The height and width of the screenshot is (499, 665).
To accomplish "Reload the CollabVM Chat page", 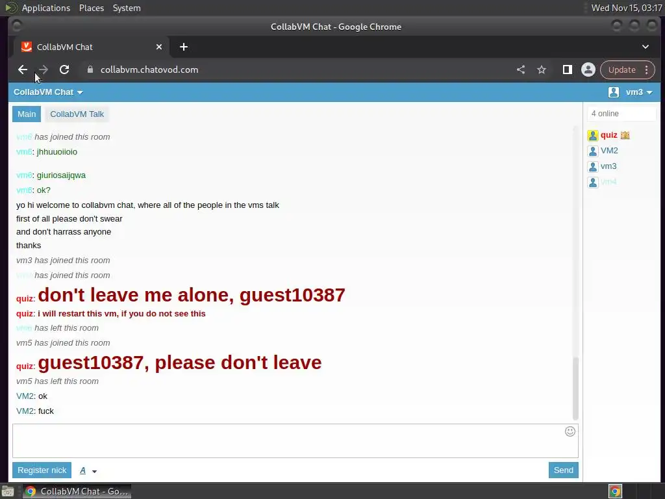I will (64, 70).
